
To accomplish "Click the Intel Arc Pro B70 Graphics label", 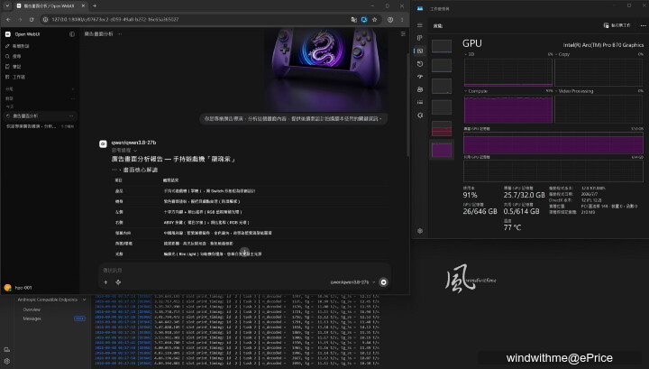I will [603, 45].
